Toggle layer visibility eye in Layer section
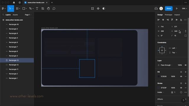This screenshot has width=189, height=106. pos(186,65)
